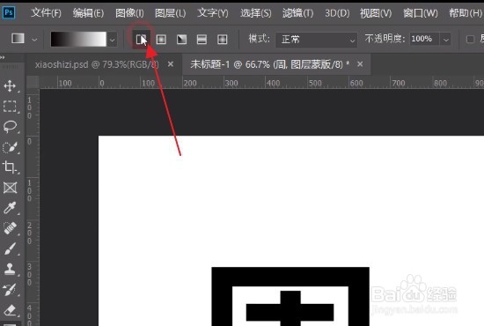Click the Photoshop Ps logo icon

[x=9, y=12]
